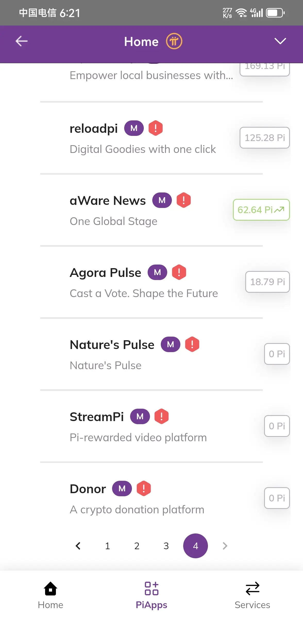303x620 pixels.
Task: Jump to page 2 in the pagination
Action: coord(137,546)
